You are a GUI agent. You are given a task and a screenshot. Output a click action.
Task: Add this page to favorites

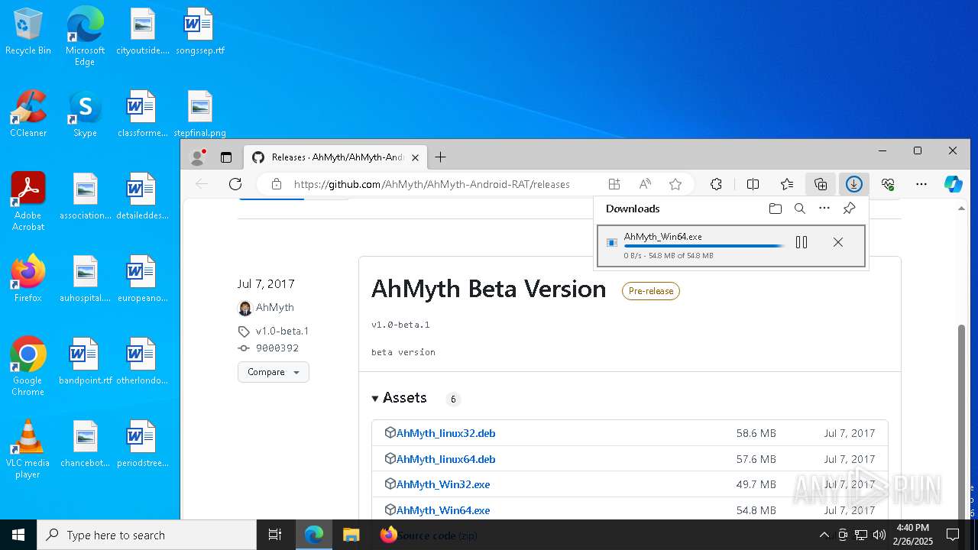[x=675, y=184]
